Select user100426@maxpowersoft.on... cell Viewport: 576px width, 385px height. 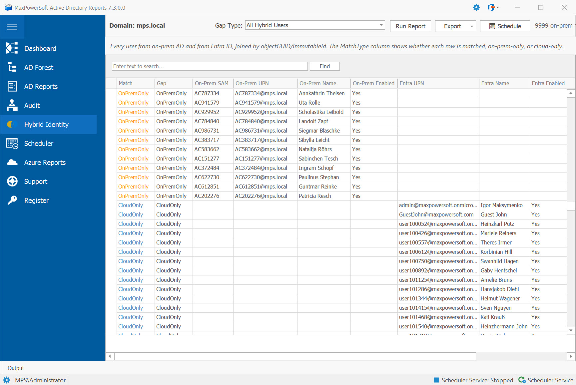click(438, 233)
